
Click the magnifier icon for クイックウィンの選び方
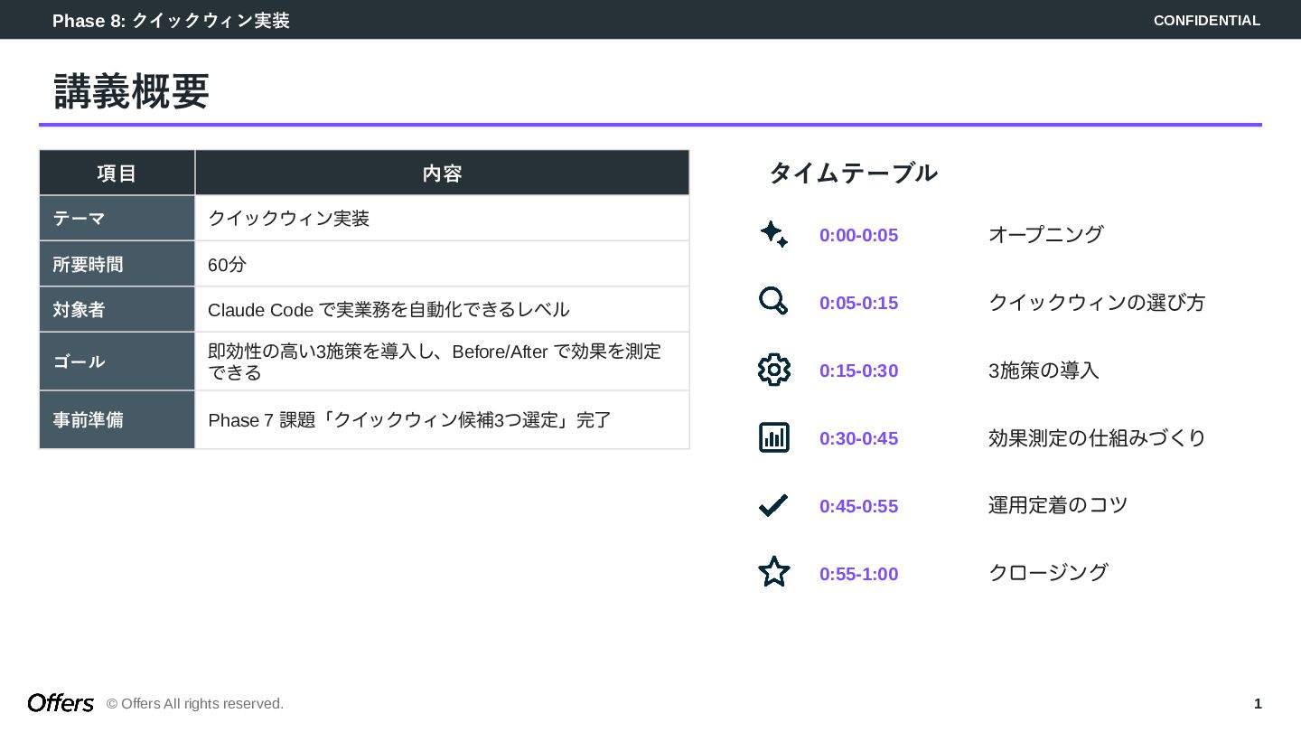773,302
